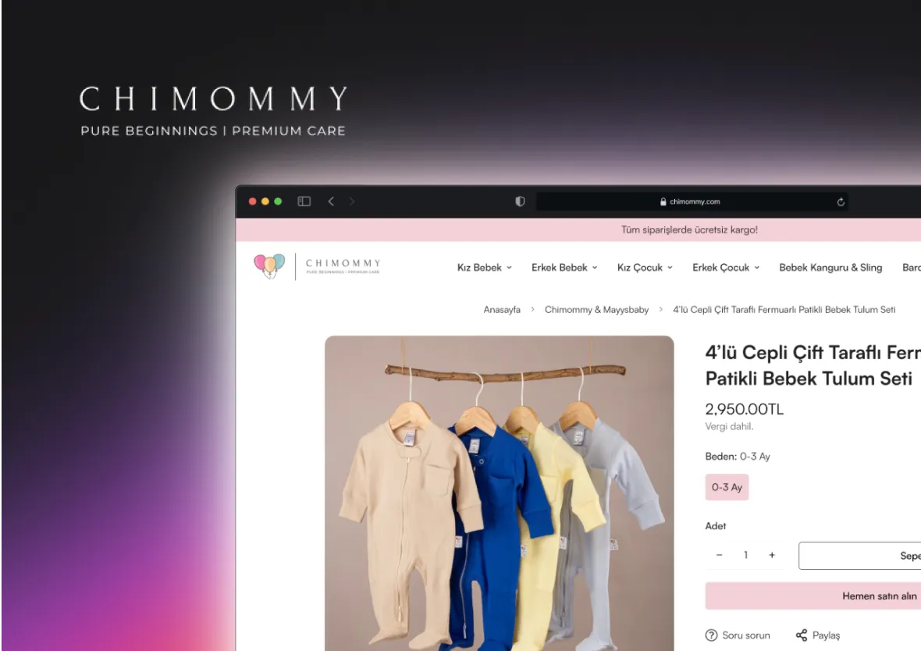Click the forward navigation arrow
The image size is (921, 651).
(352, 201)
